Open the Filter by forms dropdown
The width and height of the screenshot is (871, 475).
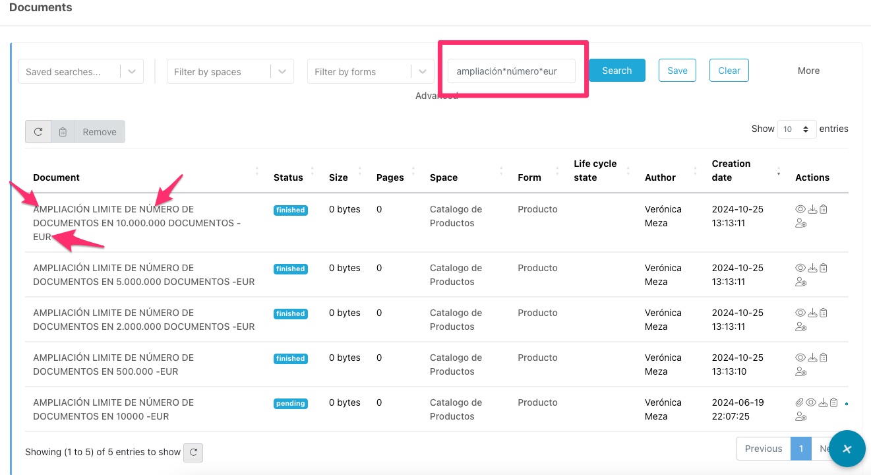click(x=371, y=72)
